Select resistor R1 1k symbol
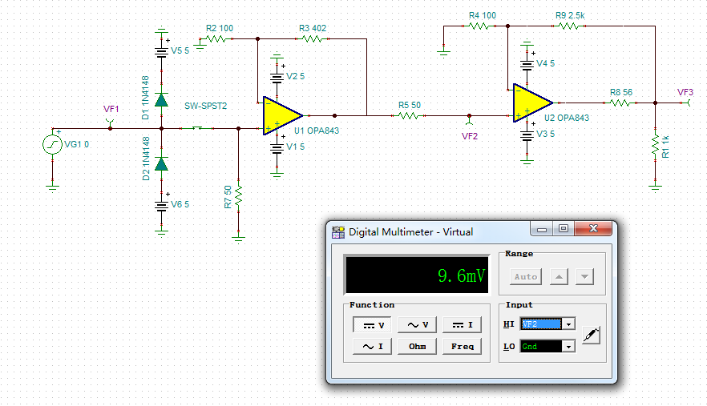This screenshot has width=707, height=406. [655, 145]
